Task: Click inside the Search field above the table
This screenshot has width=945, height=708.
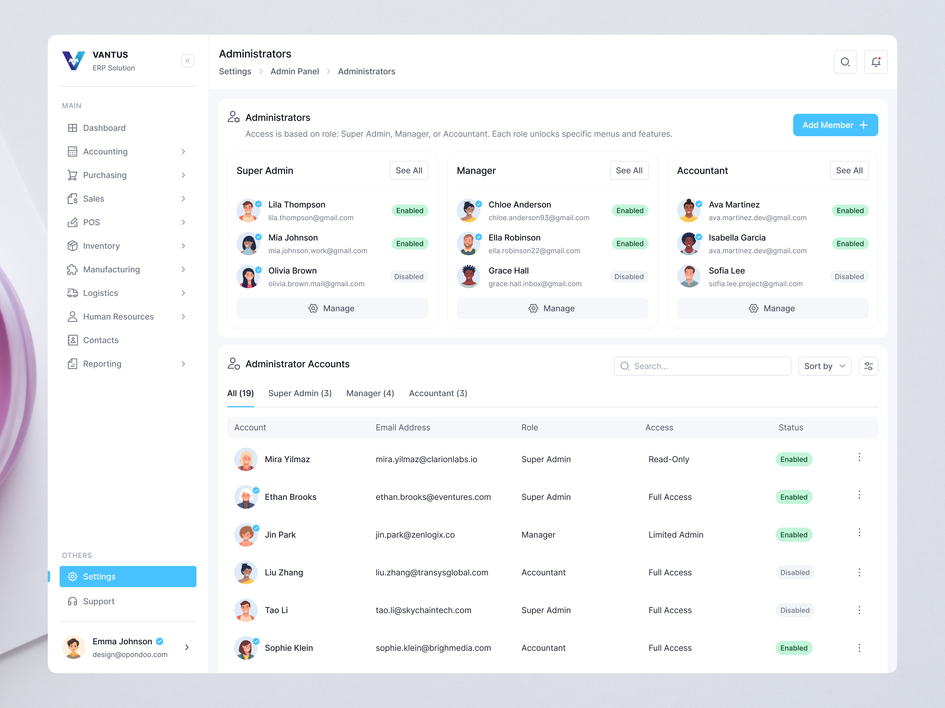Action: tap(703, 366)
